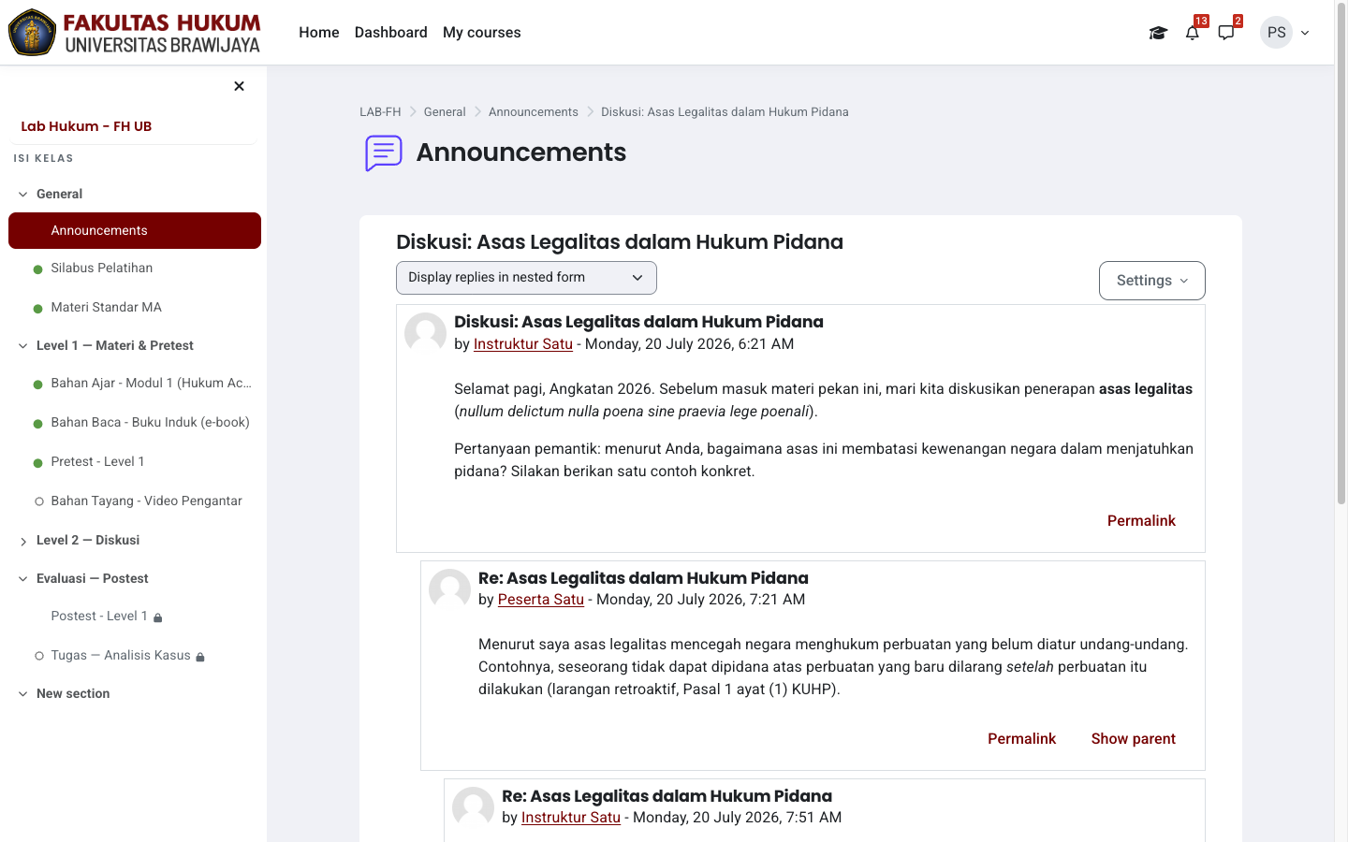Click the Fakultas Hukum Universitas Brawijaya logo
Image resolution: width=1348 pixels, height=842 pixels.
[x=135, y=33]
